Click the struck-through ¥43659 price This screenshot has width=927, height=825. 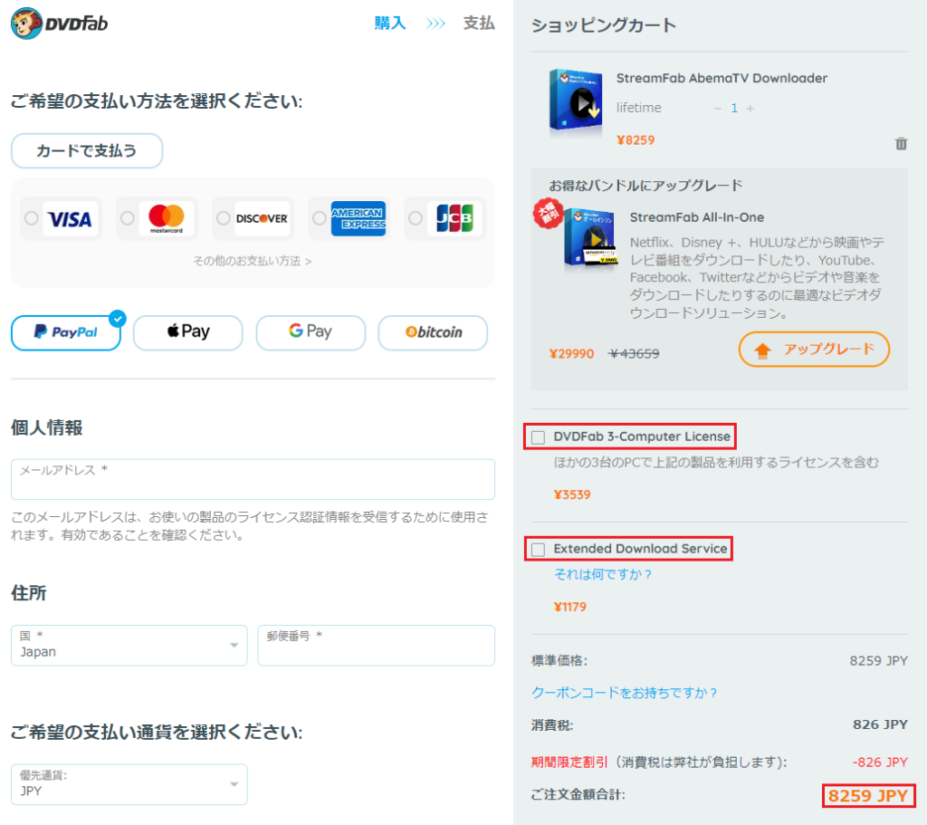634,354
